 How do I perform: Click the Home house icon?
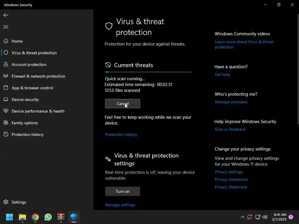[x=6, y=41]
